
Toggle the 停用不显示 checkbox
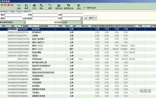point(85,8)
